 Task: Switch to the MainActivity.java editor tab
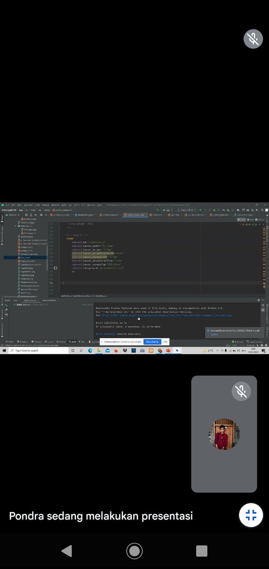(x=86, y=215)
